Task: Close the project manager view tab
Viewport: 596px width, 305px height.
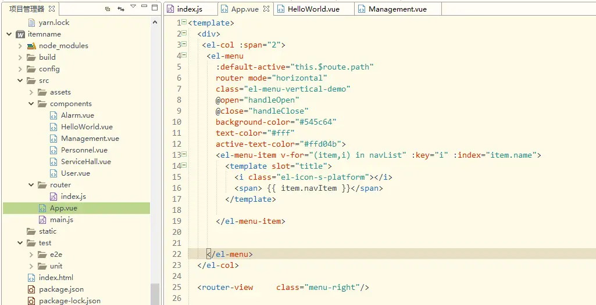Action: pos(52,8)
